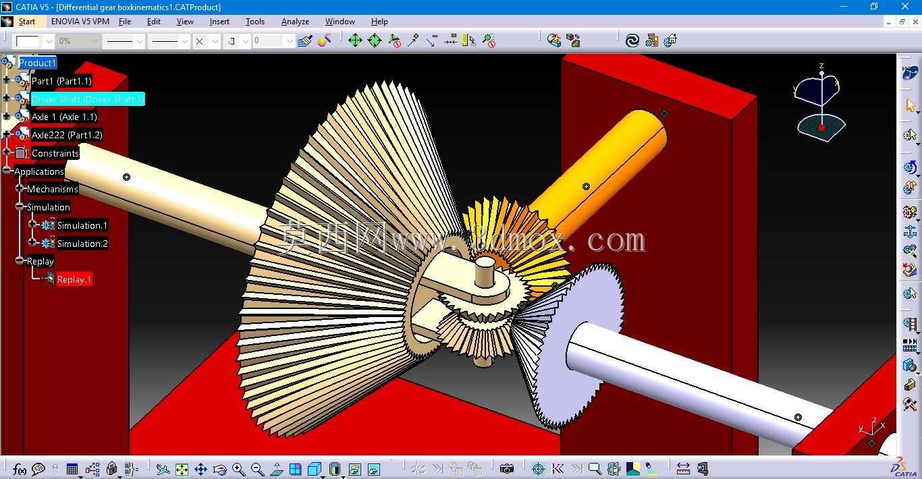Collapse the Replay tree node
922x479 pixels.
[20, 260]
